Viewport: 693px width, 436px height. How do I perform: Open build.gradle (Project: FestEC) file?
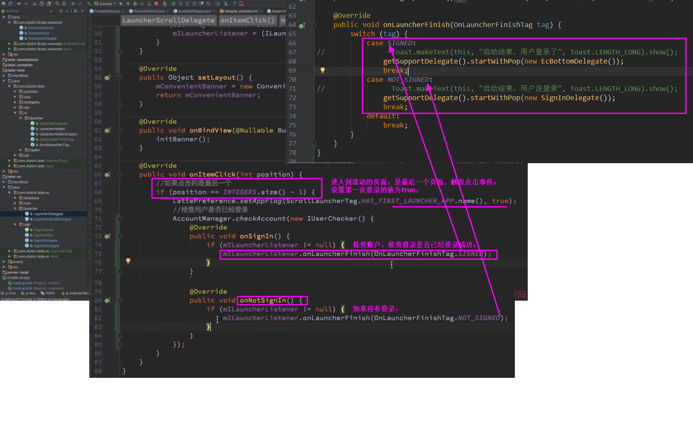tap(34, 283)
